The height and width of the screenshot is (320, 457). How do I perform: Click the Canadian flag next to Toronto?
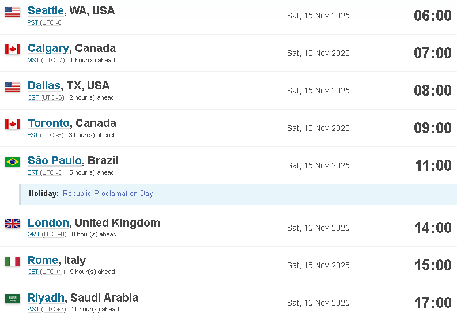point(13,125)
